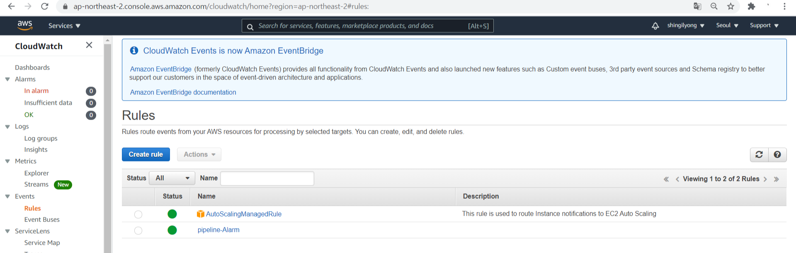Image resolution: width=796 pixels, height=253 pixels.
Task: Click the AutoScalingManagedRule orange cube icon
Action: click(201, 214)
